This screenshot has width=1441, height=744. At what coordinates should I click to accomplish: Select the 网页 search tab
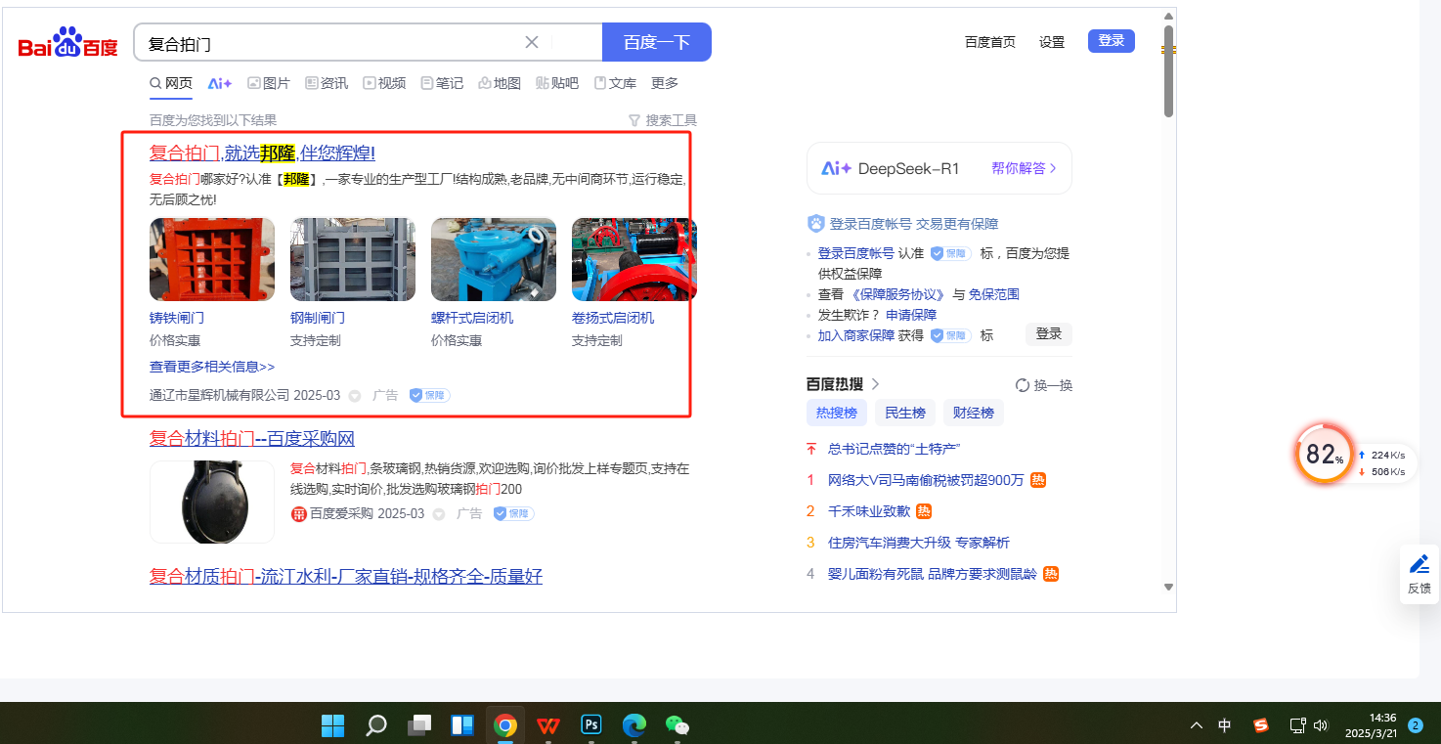(x=171, y=83)
